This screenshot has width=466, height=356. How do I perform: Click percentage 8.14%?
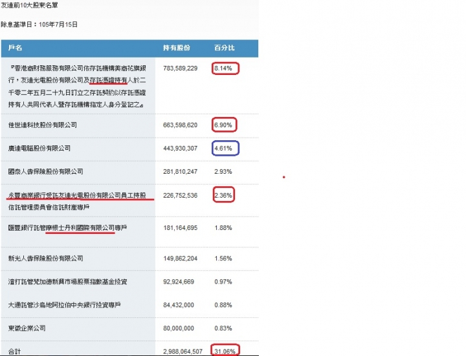223,68
